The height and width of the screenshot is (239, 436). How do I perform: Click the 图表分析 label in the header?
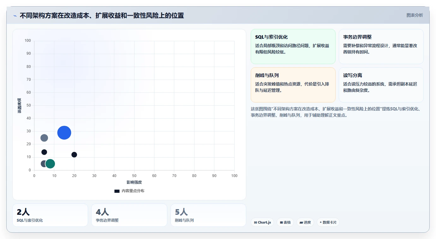(415, 15)
